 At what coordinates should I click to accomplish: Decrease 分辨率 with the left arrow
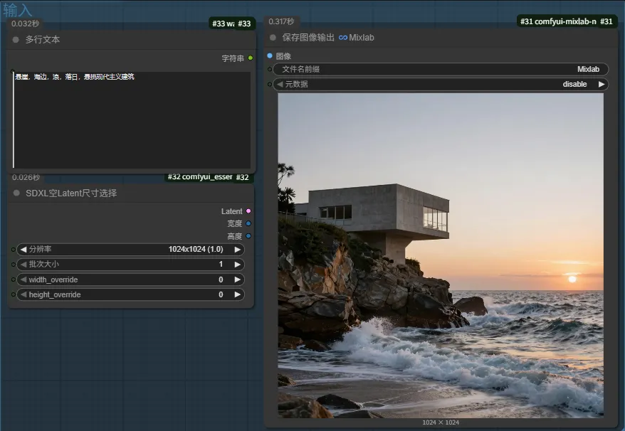click(x=23, y=250)
